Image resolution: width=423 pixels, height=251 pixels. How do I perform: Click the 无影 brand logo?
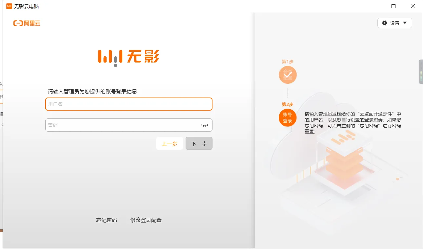(x=129, y=58)
